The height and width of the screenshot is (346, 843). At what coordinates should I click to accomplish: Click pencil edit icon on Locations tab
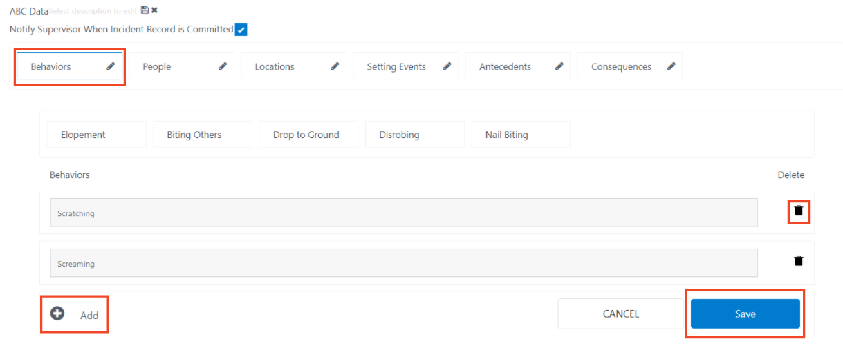[335, 66]
